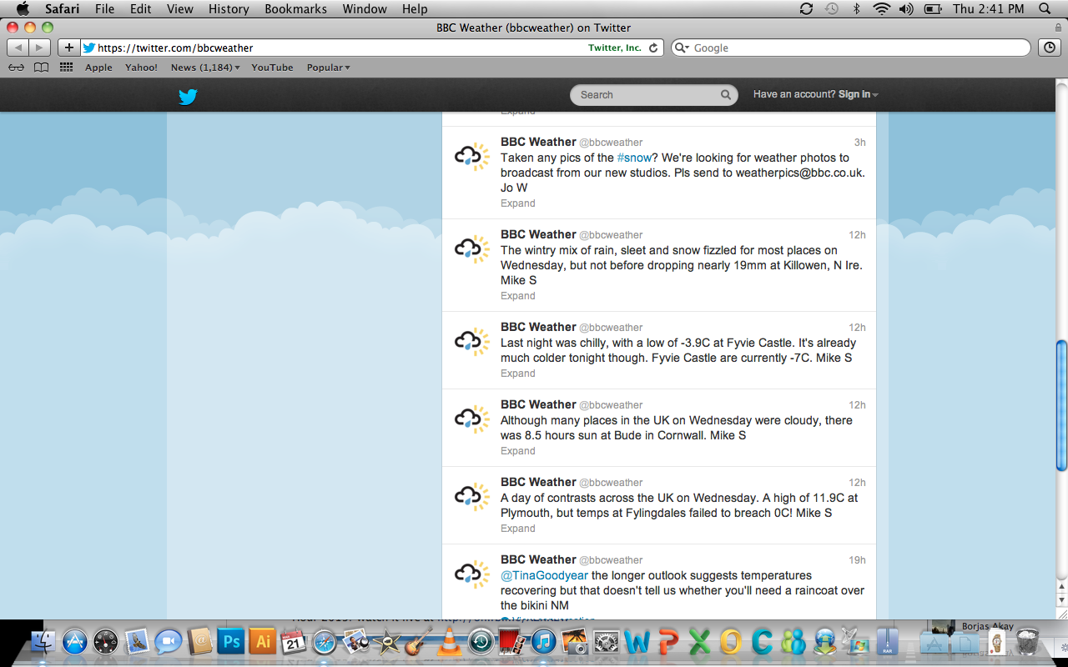Launch App Store from the Dock
The image size is (1068, 667).
point(75,641)
